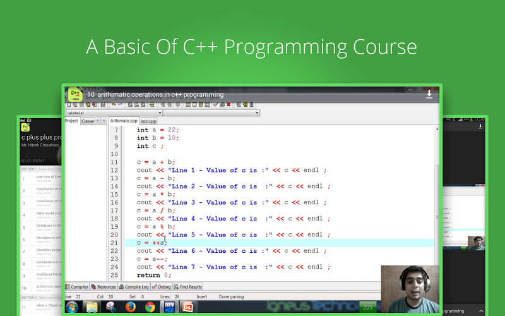Click the Save All toolbar icon

(x=88, y=104)
